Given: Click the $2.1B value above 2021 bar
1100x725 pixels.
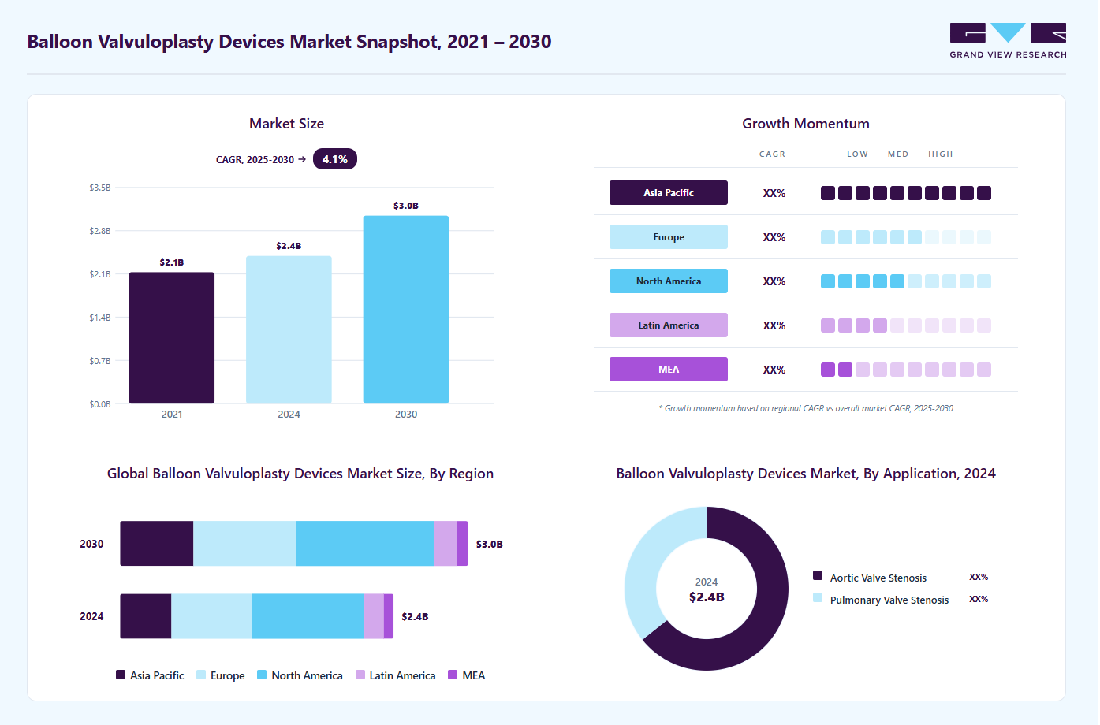Looking at the screenshot, I should (172, 262).
